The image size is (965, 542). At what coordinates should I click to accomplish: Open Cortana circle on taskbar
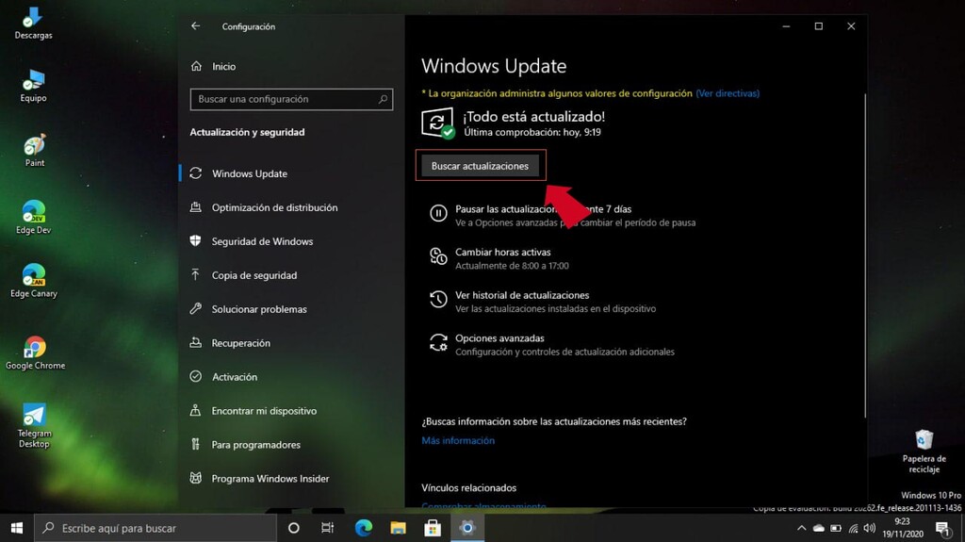[294, 528]
